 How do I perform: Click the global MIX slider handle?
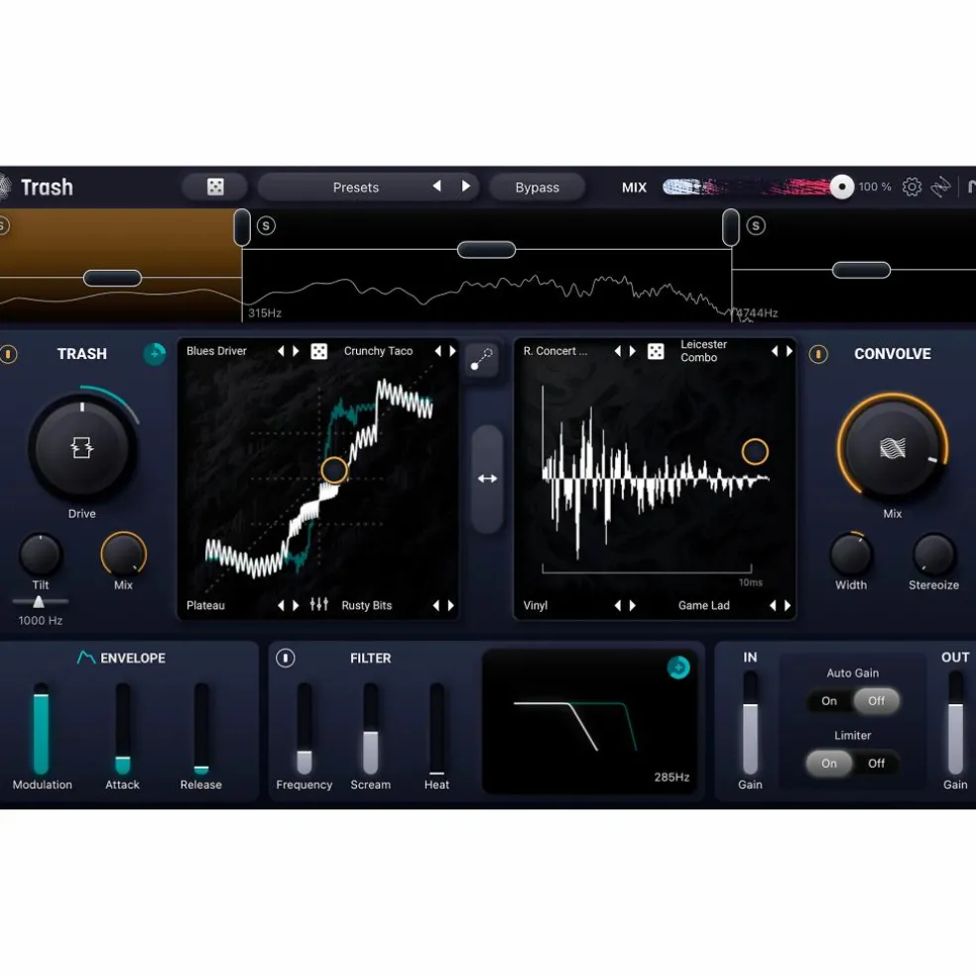[x=841, y=186]
